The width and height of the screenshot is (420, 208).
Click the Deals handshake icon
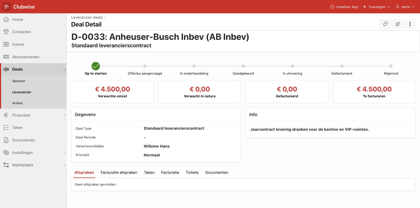point(6,69)
